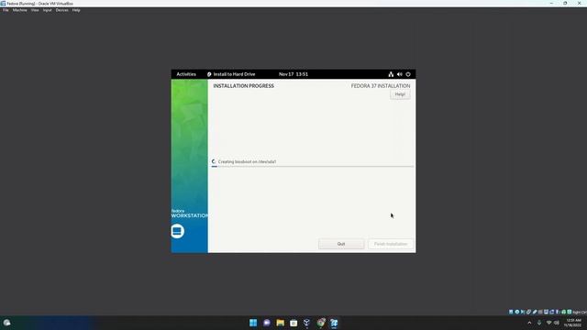587x330 pixels.
Task: Open the VirtualBox File menu
Action: click(6, 10)
